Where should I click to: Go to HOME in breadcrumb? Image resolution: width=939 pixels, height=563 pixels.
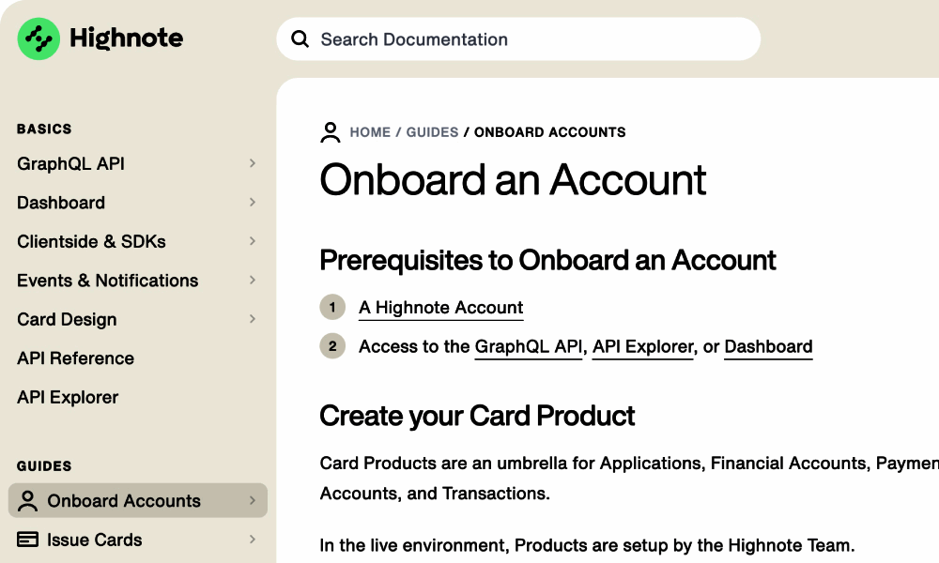tap(370, 132)
